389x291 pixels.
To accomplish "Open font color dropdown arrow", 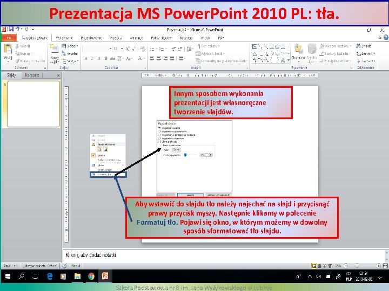I will 144,58.
